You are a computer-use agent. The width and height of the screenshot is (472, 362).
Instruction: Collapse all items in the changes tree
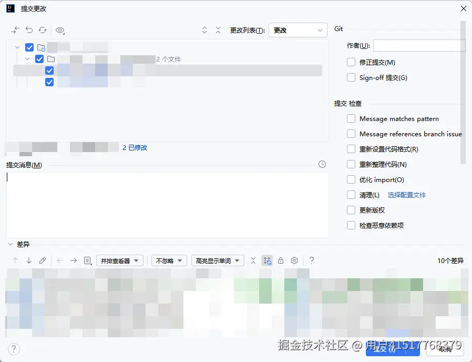pos(218,30)
